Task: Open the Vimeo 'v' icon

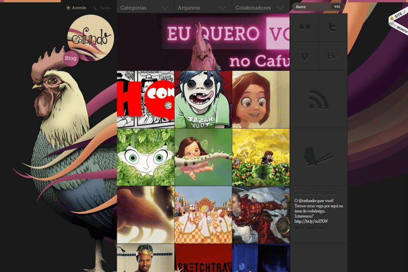Action: point(304,56)
